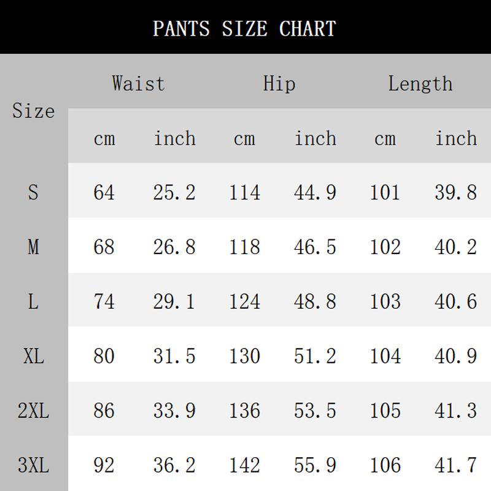The width and height of the screenshot is (491, 491).
Task: Click the Length column header
Action: tap(420, 83)
